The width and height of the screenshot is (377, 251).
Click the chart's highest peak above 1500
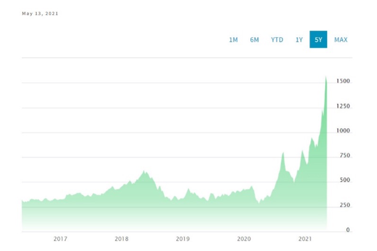(x=325, y=77)
